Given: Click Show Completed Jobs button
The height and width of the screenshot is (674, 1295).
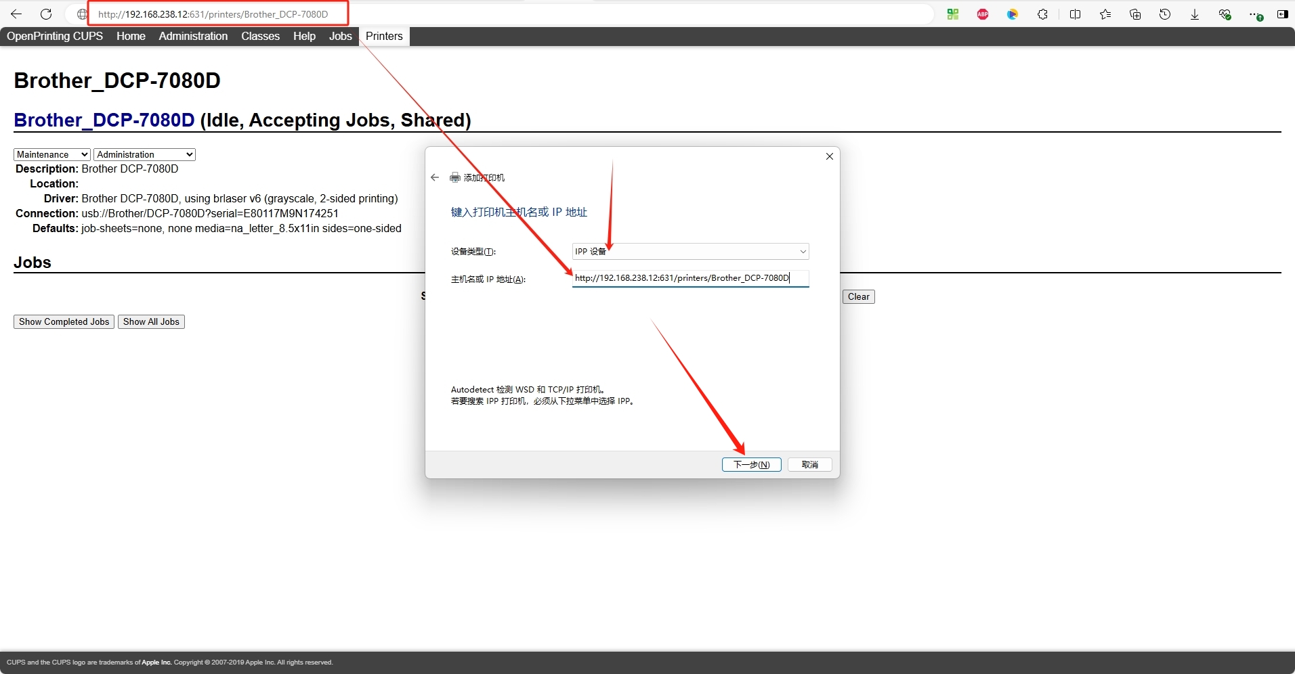Looking at the screenshot, I should 64,321.
